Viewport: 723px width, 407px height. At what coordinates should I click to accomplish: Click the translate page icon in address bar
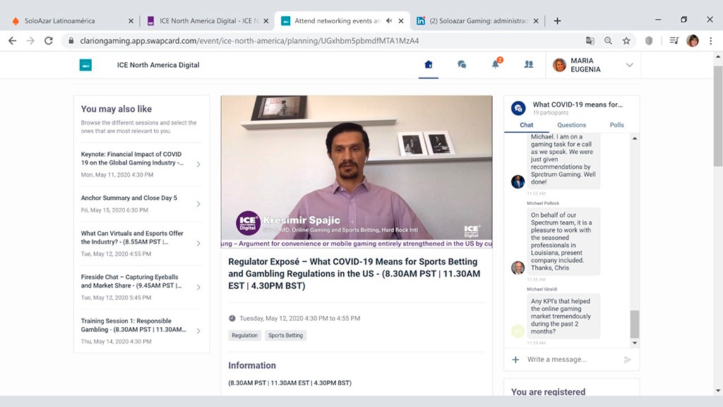click(x=590, y=41)
